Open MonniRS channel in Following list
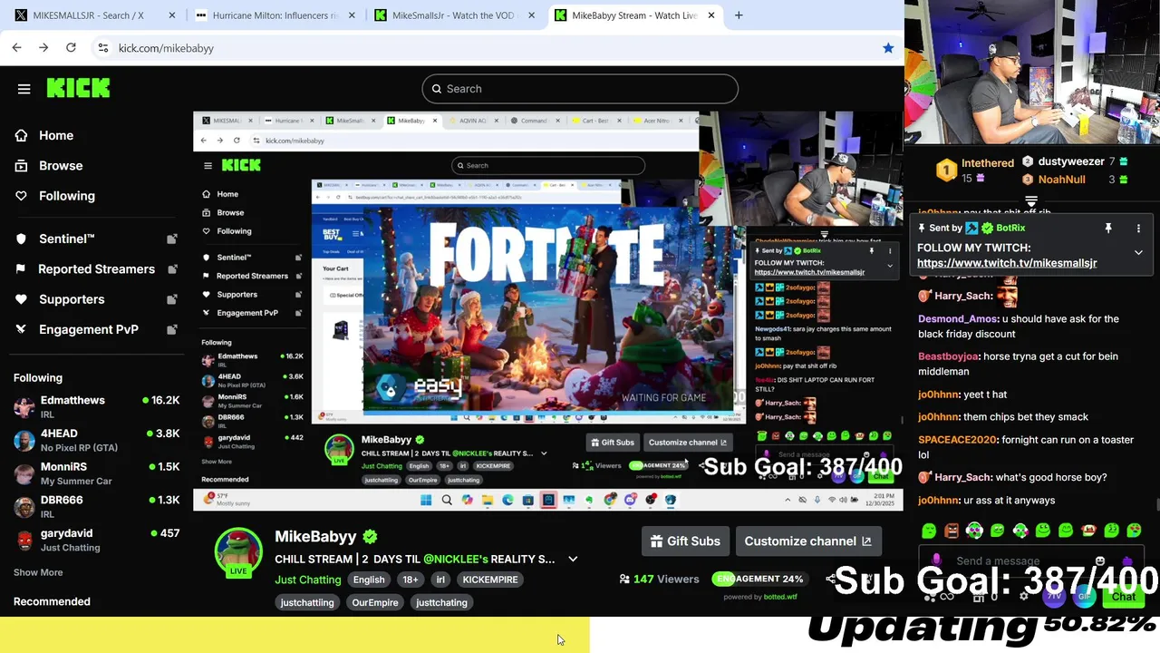The height and width of the screenshot is (653, 1160). click(x=95, y=473)
